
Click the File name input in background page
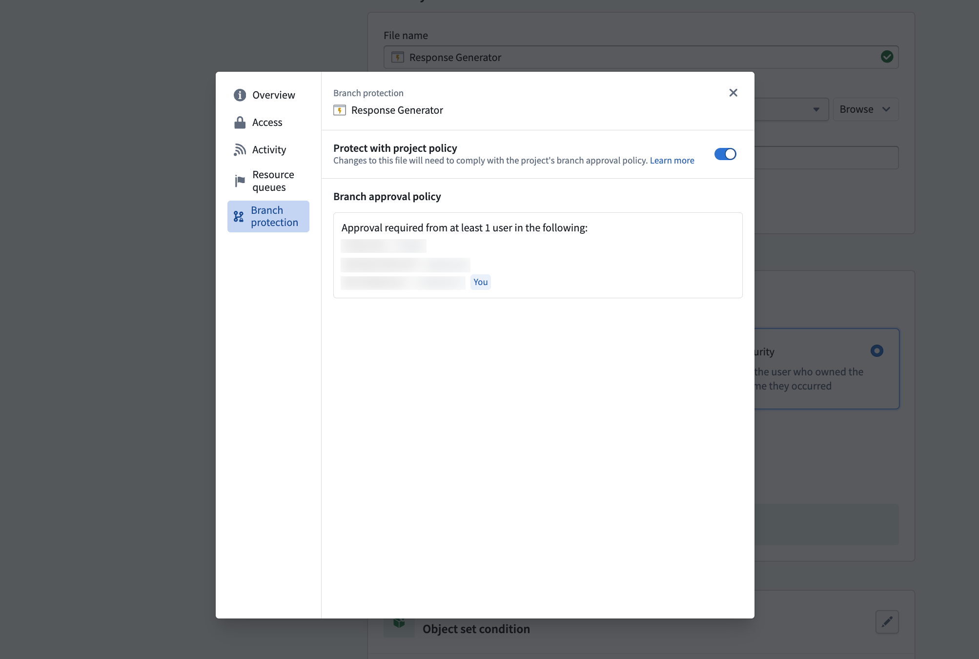tap(641, 57)
